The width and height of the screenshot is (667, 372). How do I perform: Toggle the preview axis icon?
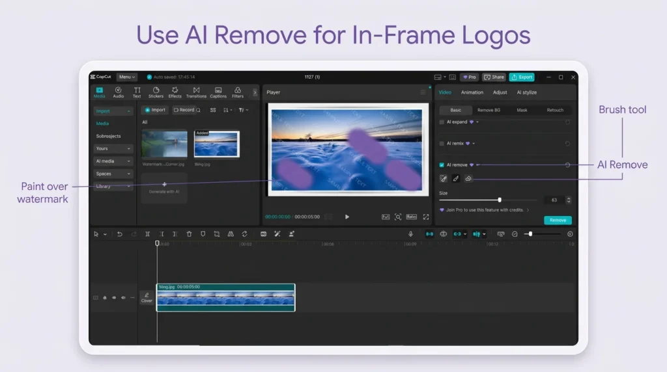[x=443, y=234]
